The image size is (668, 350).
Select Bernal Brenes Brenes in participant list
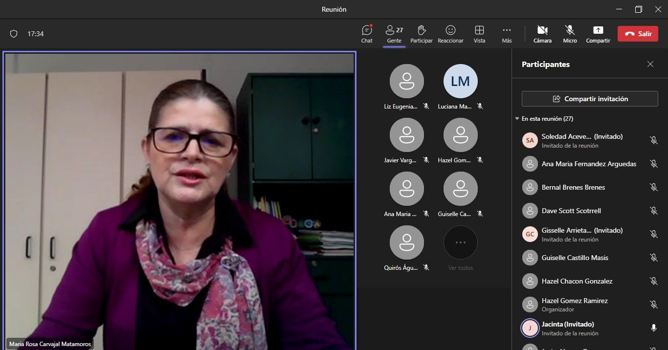pos(573,187)
